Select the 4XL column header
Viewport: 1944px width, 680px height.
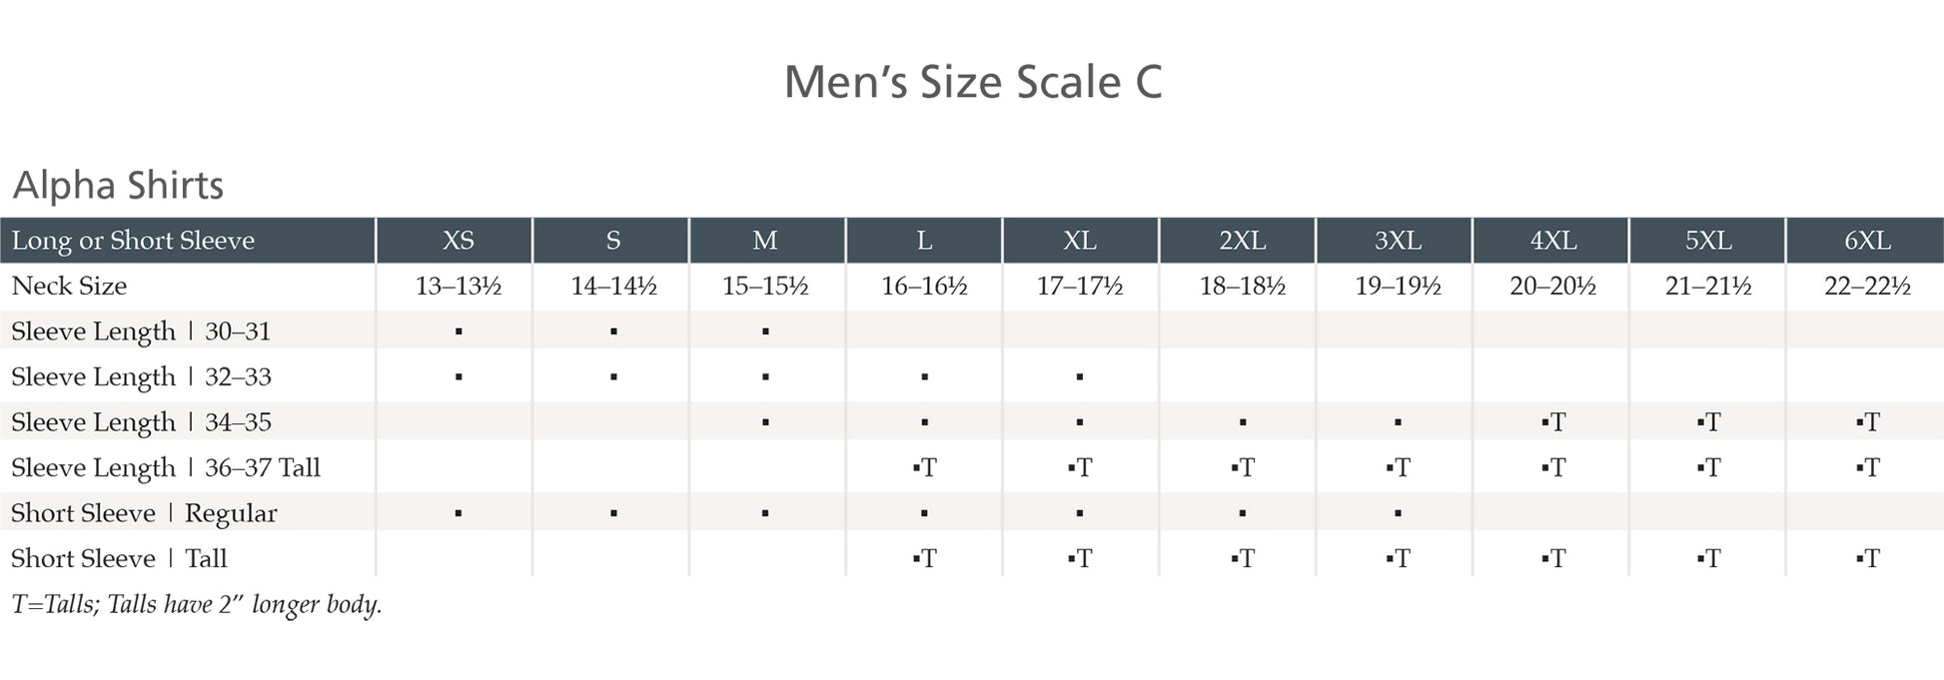coord(1552,241)
